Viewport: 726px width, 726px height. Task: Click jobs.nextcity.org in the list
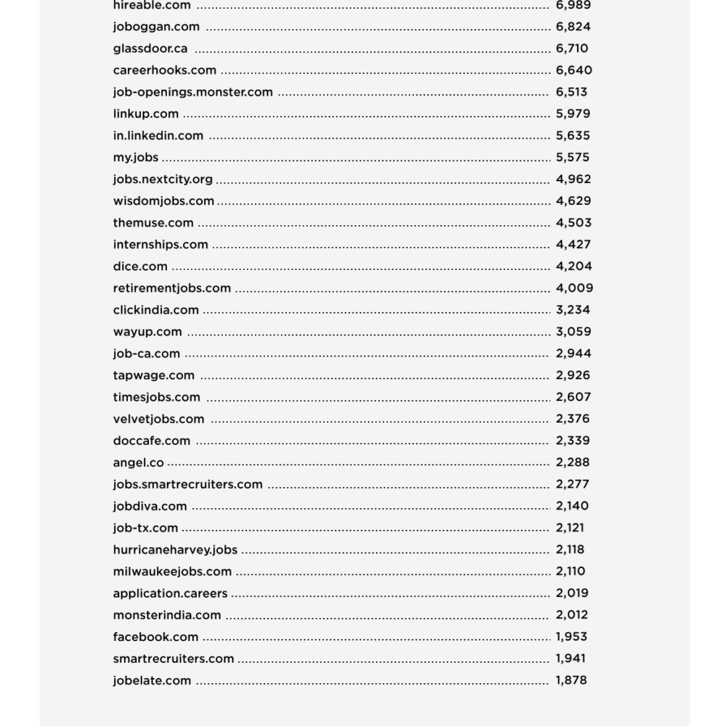click(x=163, y=179)
